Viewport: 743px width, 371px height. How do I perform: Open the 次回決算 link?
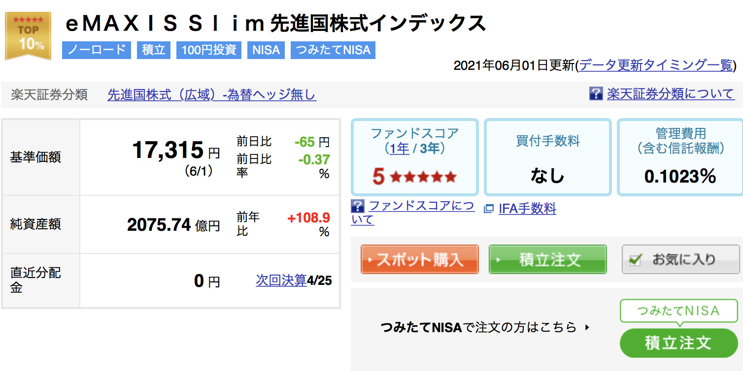pos(281,280)
